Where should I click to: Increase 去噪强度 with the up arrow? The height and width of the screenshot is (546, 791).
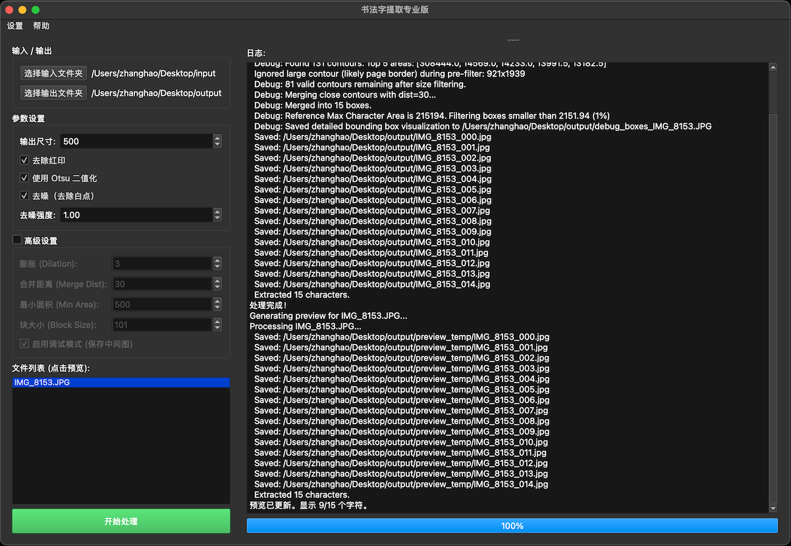pos(217,212)
